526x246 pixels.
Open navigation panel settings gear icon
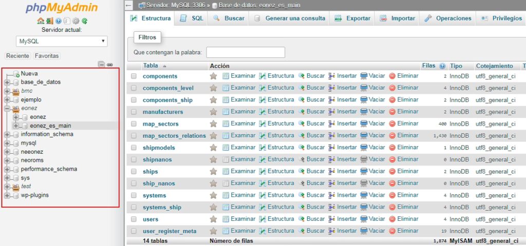click(76, 21)
